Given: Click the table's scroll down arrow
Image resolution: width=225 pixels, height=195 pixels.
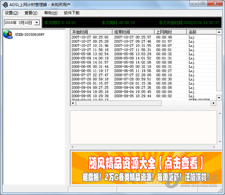Looking at the screenshot, I should coord(219,98).
